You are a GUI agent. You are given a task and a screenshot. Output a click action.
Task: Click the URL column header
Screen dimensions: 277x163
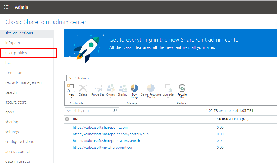[x=76, y=119]
